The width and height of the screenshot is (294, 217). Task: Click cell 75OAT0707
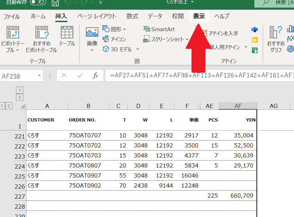89,135
